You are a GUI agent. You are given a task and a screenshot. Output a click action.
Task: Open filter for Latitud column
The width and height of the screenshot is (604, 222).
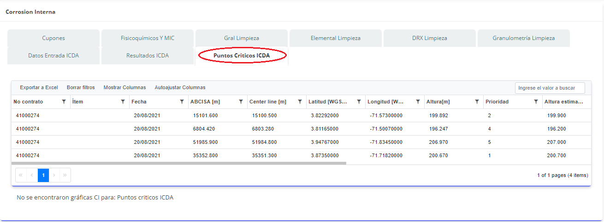point(359,102)
